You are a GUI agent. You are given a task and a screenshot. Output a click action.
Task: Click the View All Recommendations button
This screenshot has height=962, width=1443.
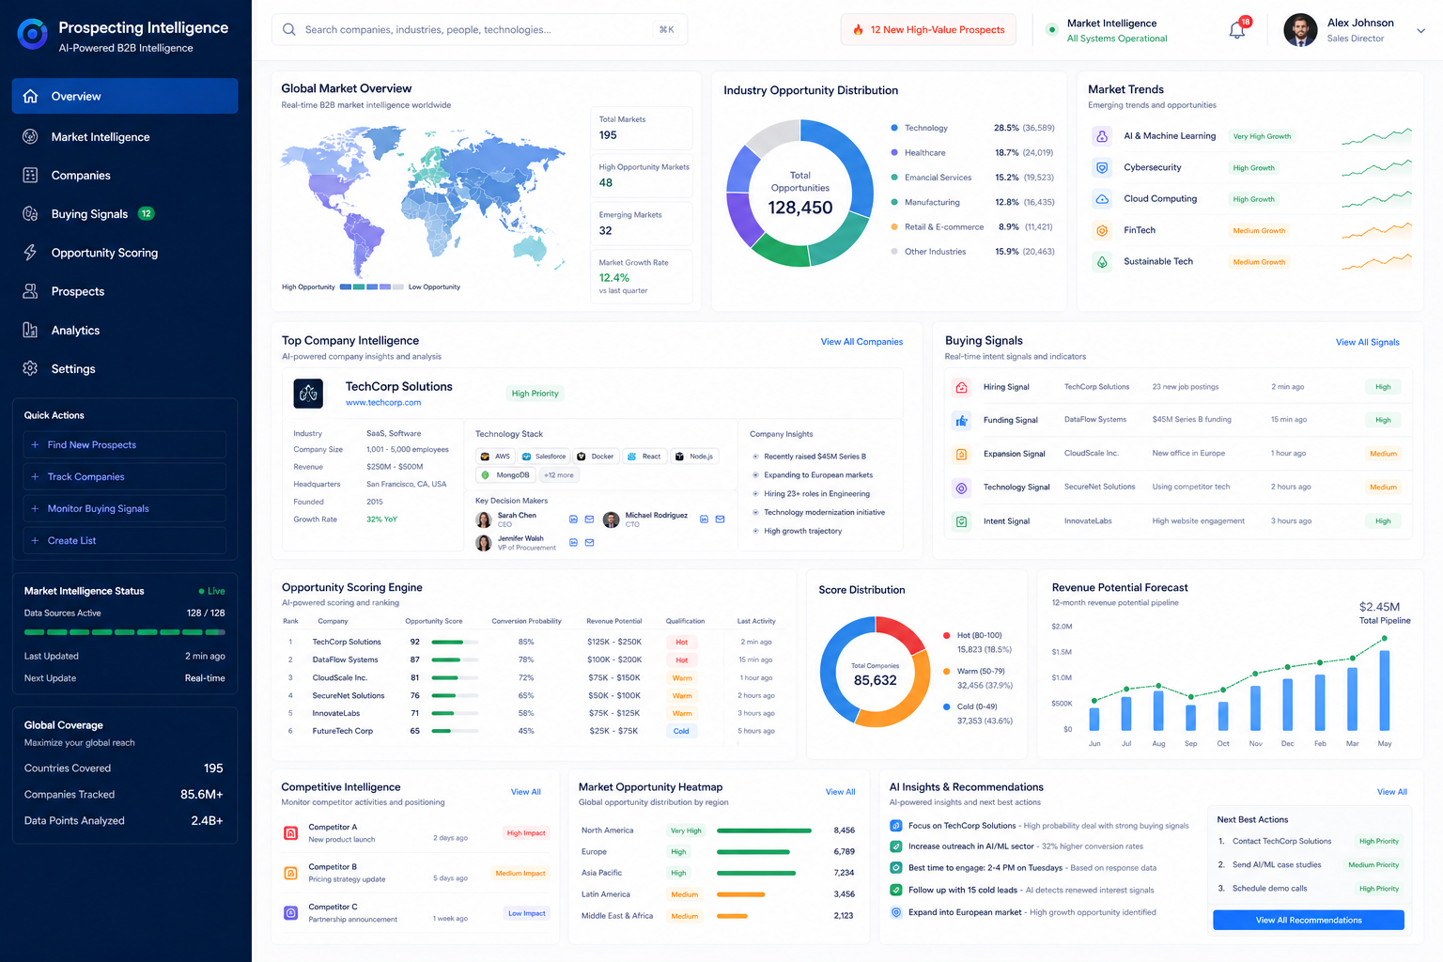point(1309,920)
